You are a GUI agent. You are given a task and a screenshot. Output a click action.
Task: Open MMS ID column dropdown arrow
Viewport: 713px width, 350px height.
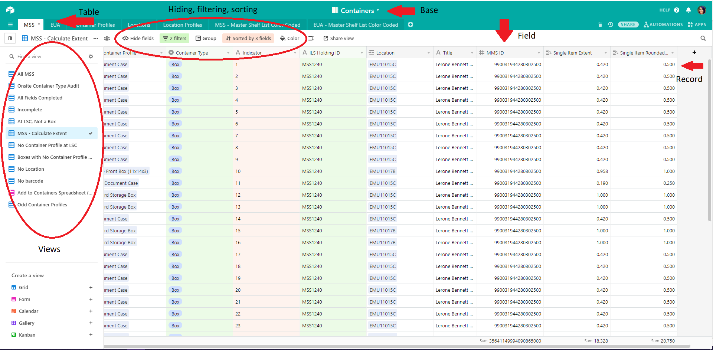[539, 53]
